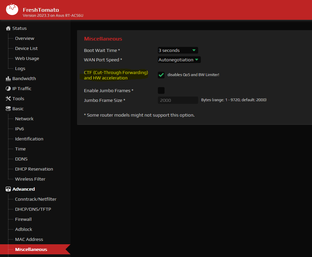Click the Jumbo Frame Size label
The width and height of the screenshot is (312, 257).
click(x=104, y=100)
